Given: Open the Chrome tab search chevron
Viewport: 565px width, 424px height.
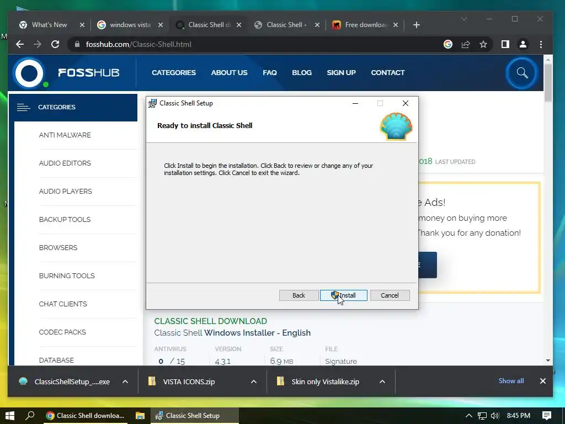Looking at the screenshot, I should point(464,19).
